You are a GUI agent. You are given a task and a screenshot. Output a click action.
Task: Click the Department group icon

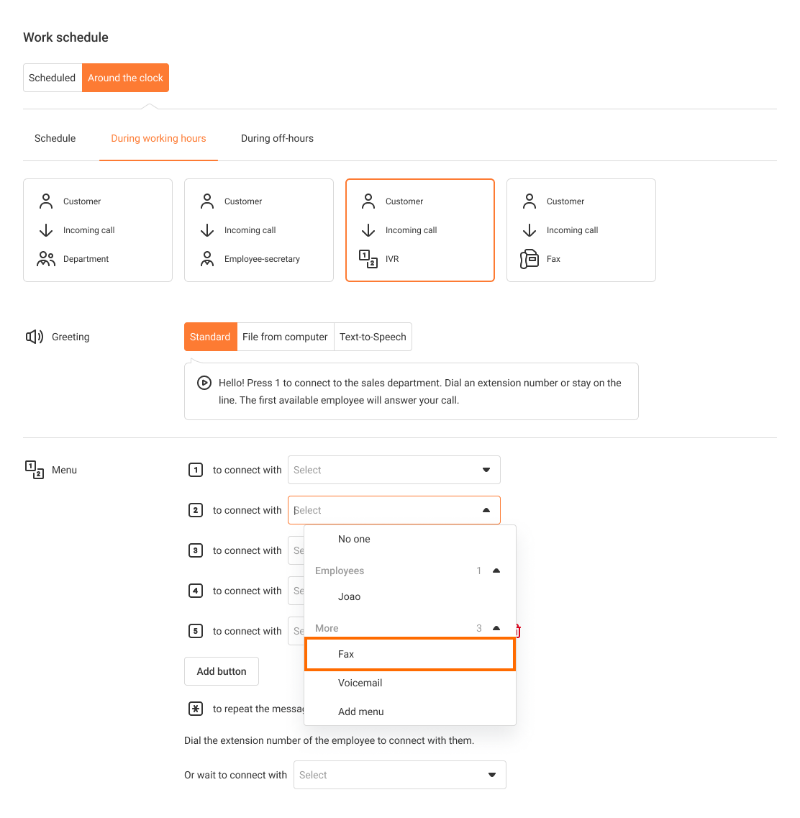(46, 259)
